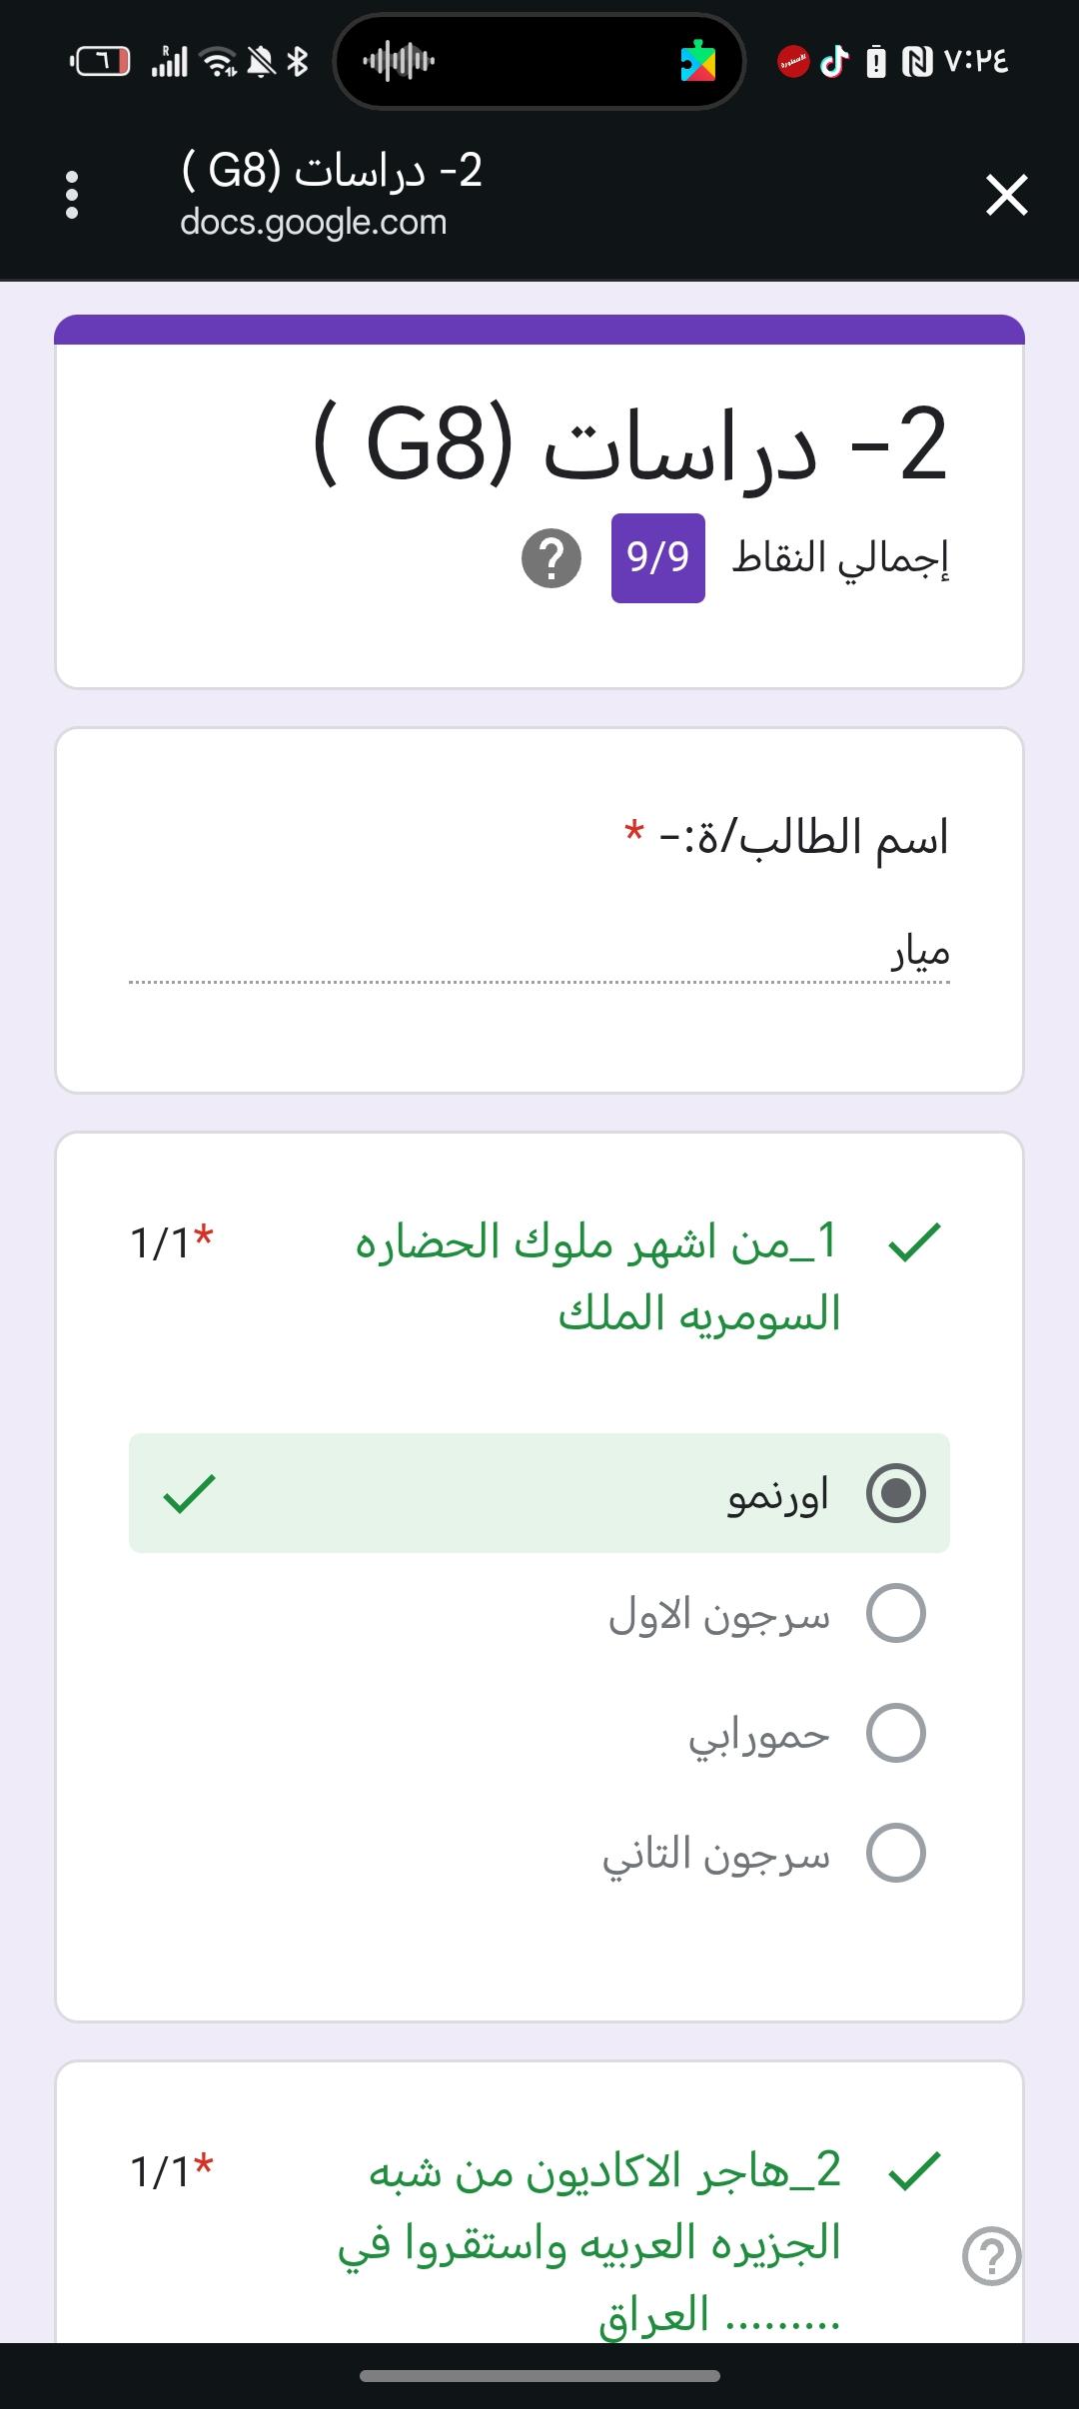Tap the 9/9 total score badge
This screenshot has width=1079, height=2409.
point(657,558)
